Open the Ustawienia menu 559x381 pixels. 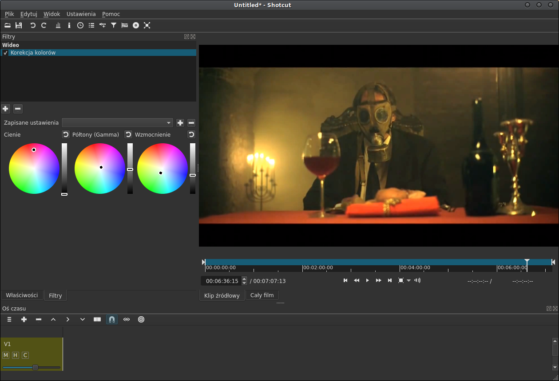point(81,14)
